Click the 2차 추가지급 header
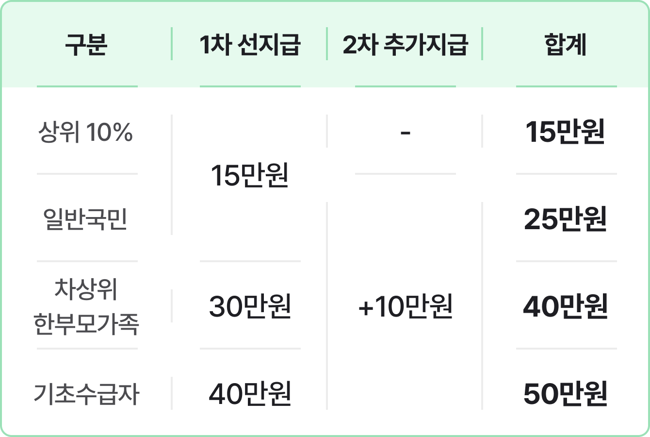The image size is (650, 437). coord(405,44)
